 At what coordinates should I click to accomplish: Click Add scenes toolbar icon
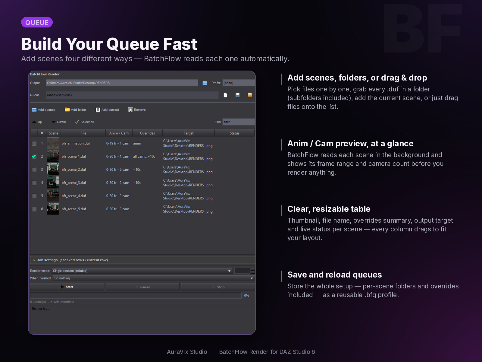point(34,110)
